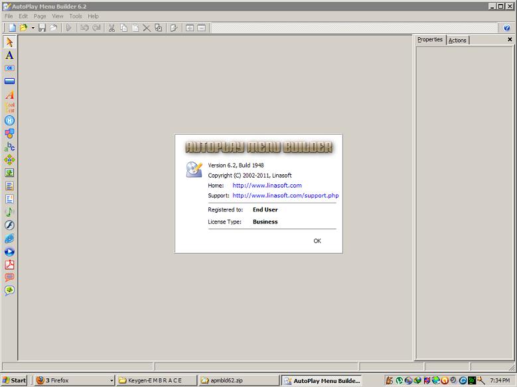Close the Properties side panel

(510, 39)
